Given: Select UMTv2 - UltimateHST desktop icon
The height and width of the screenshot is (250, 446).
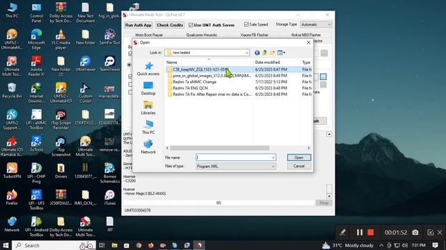Looking at the screenshot, I should point(61,93).
